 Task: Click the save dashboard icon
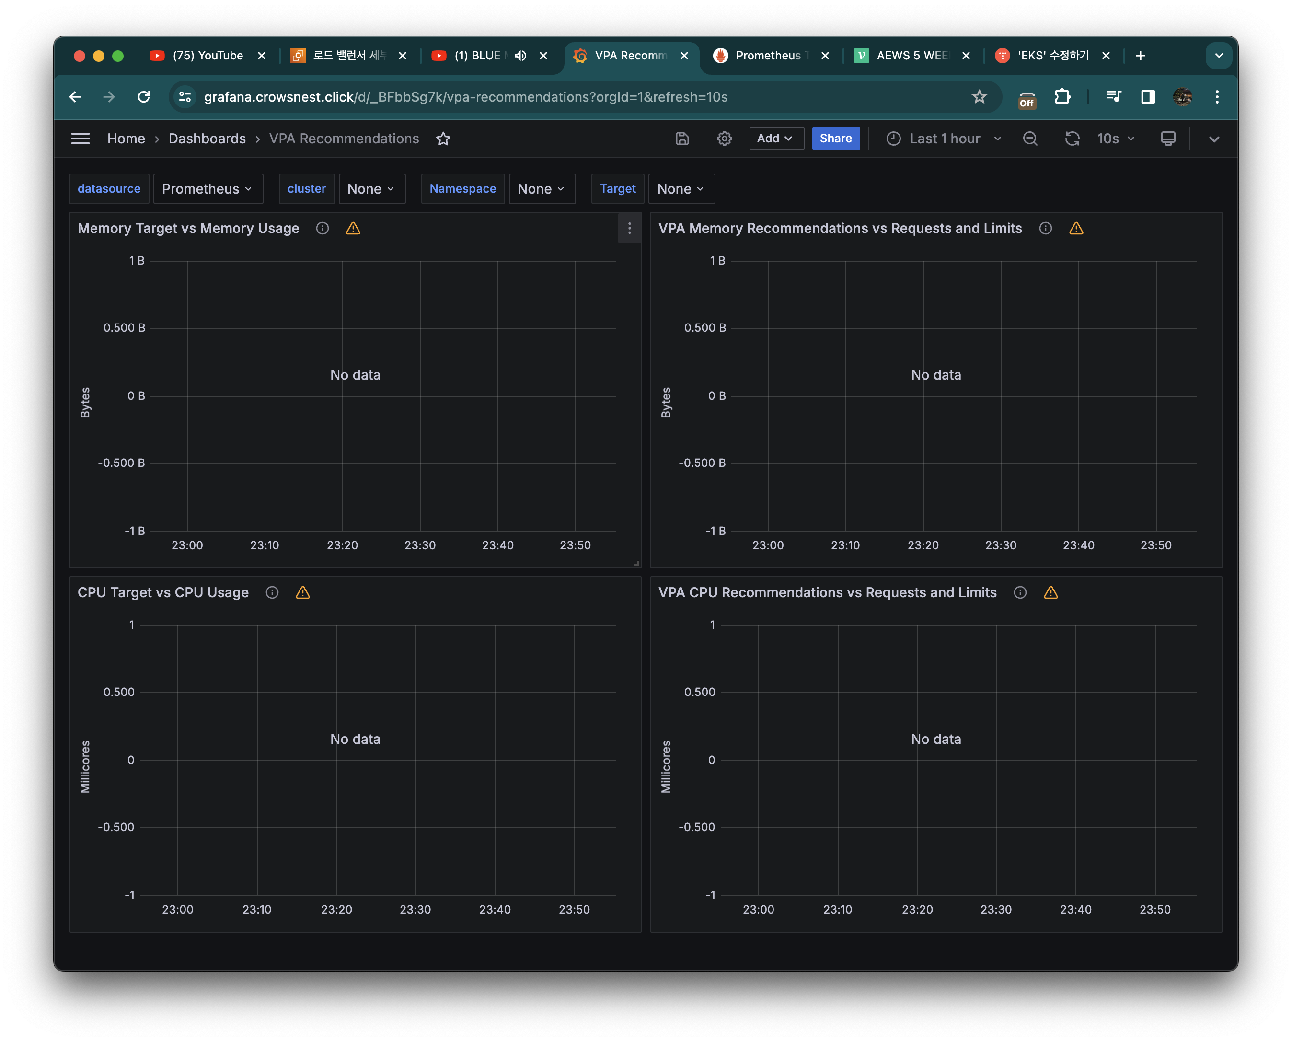[682, 139]
